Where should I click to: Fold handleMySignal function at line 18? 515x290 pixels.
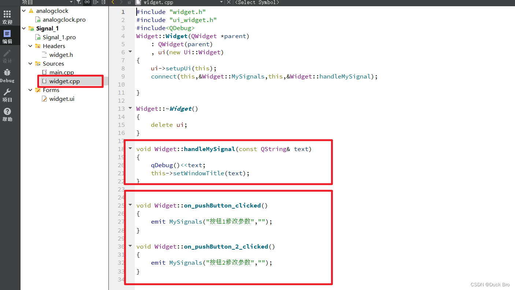(x=130, y=148)
